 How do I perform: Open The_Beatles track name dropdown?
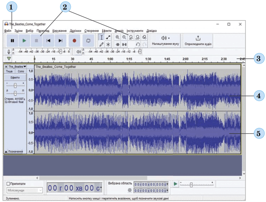(17, 67)
